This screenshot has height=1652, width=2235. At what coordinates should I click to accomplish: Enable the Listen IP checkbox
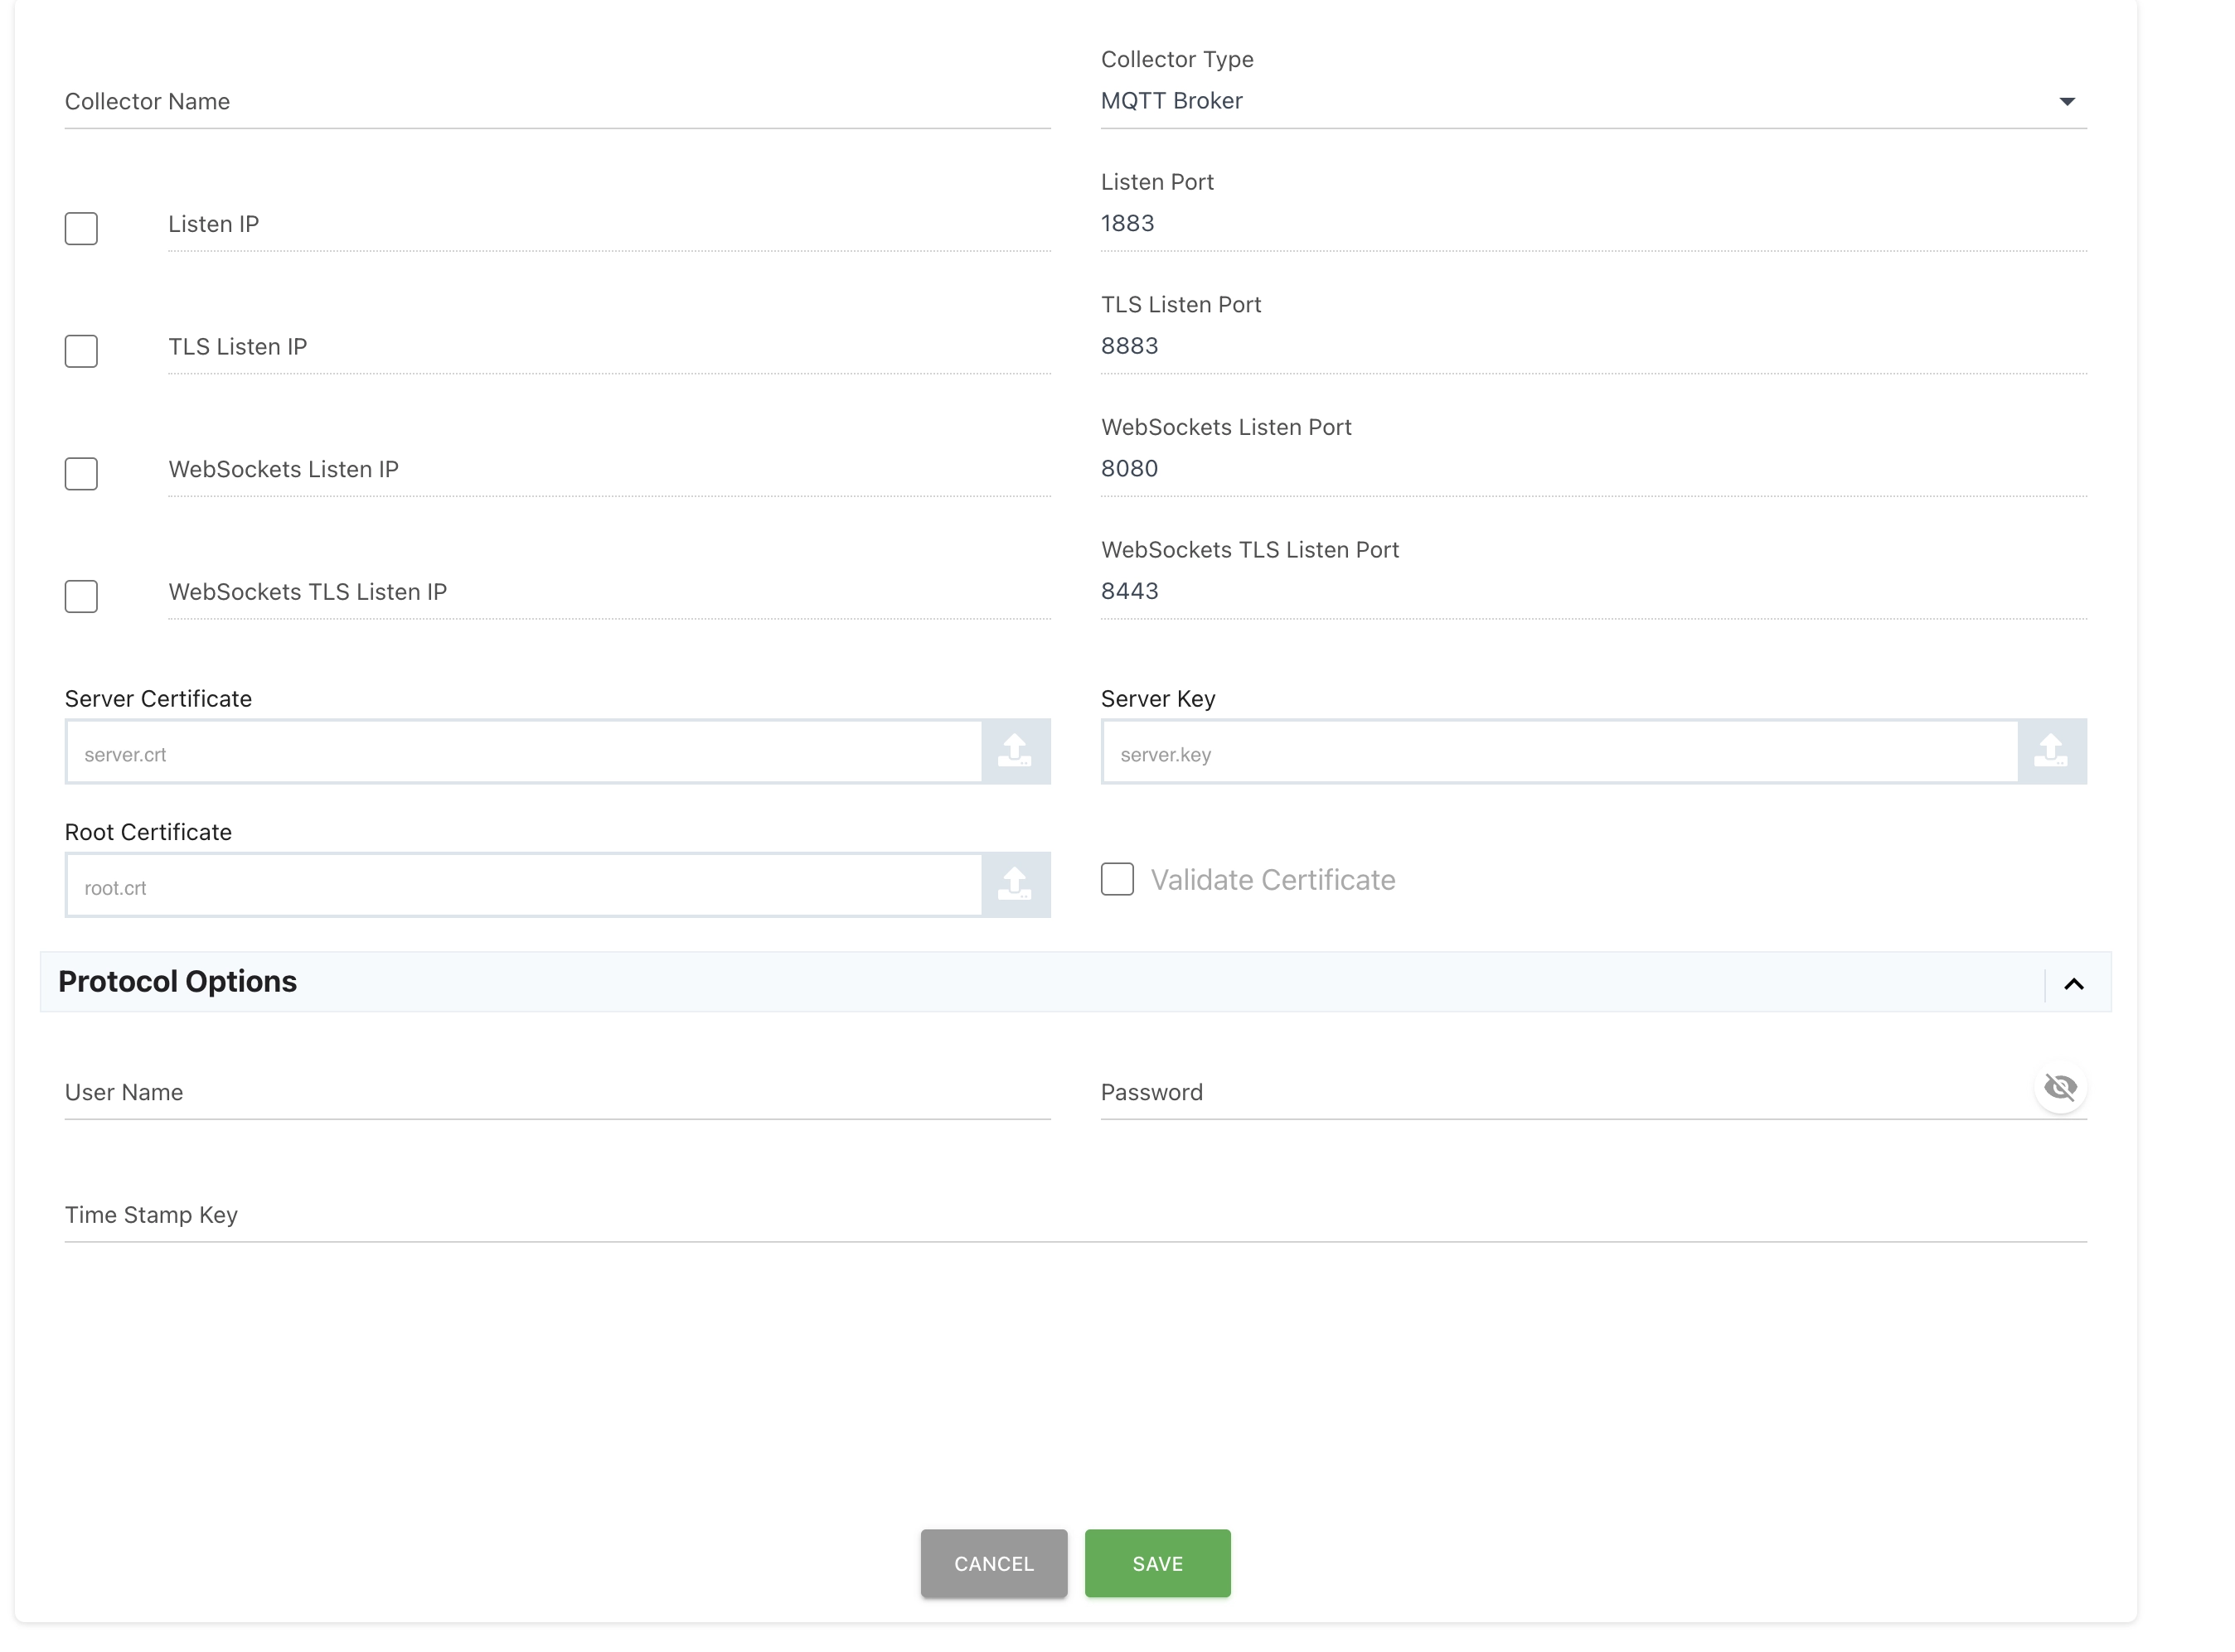[x=81, y=228]
